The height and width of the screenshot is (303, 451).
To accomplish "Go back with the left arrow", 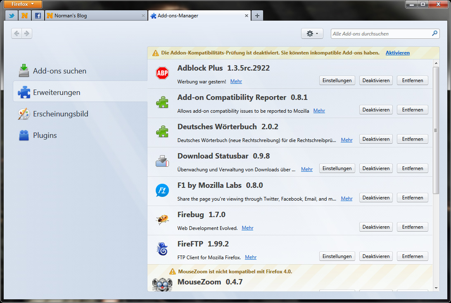I will (x=17, y=33).
